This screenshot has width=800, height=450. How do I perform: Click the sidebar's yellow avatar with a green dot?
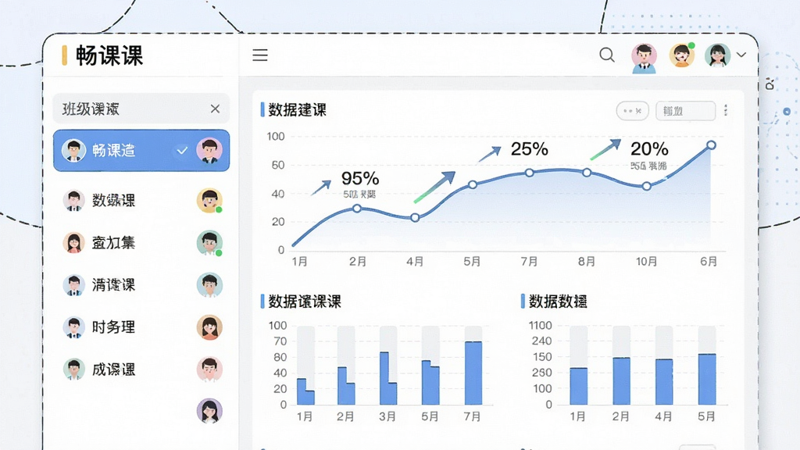209,201
